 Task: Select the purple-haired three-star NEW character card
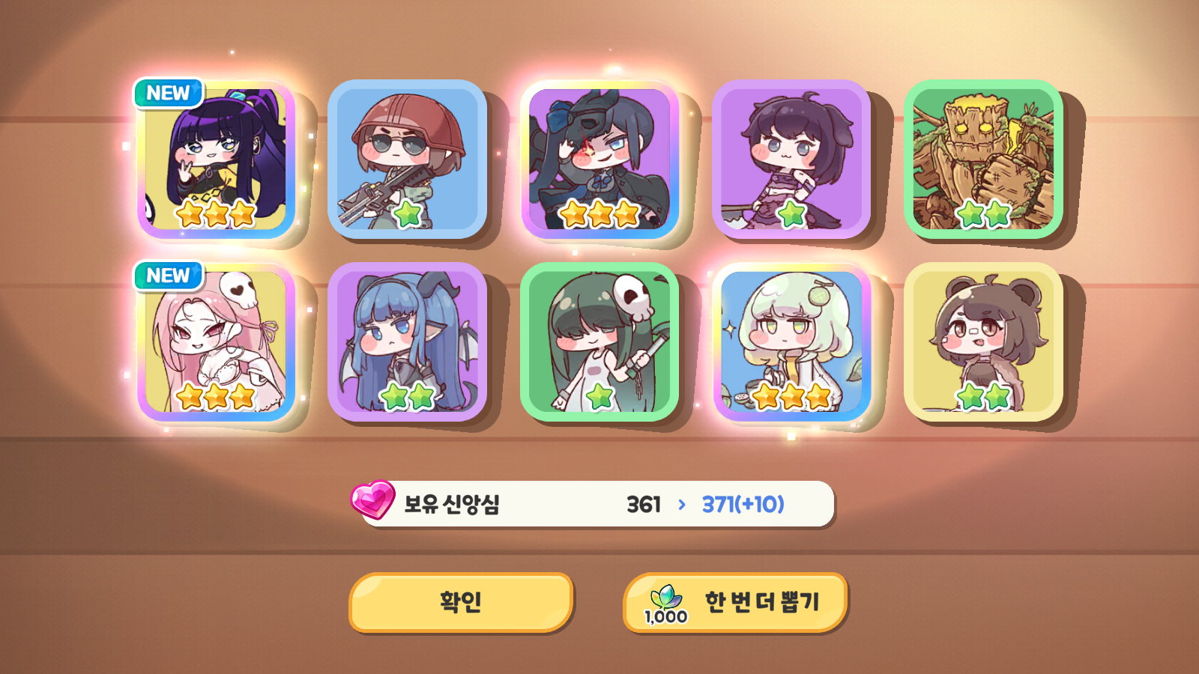tap(216, 160)
